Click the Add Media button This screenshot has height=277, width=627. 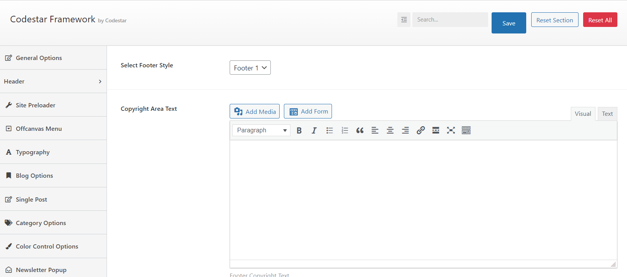pos(255,112)
